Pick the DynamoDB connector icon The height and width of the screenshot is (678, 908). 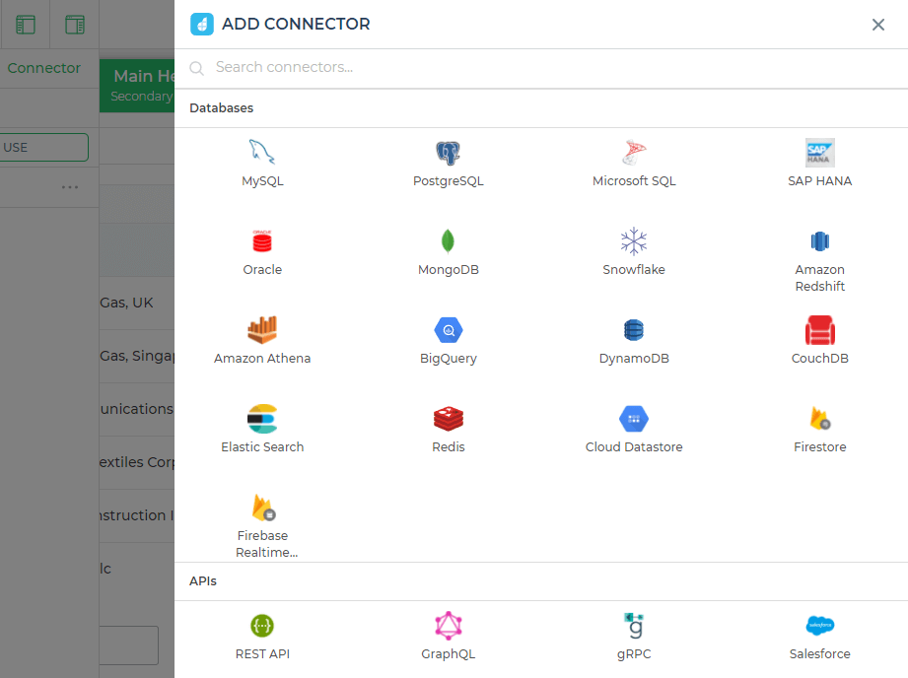click(x=634, y=330)
